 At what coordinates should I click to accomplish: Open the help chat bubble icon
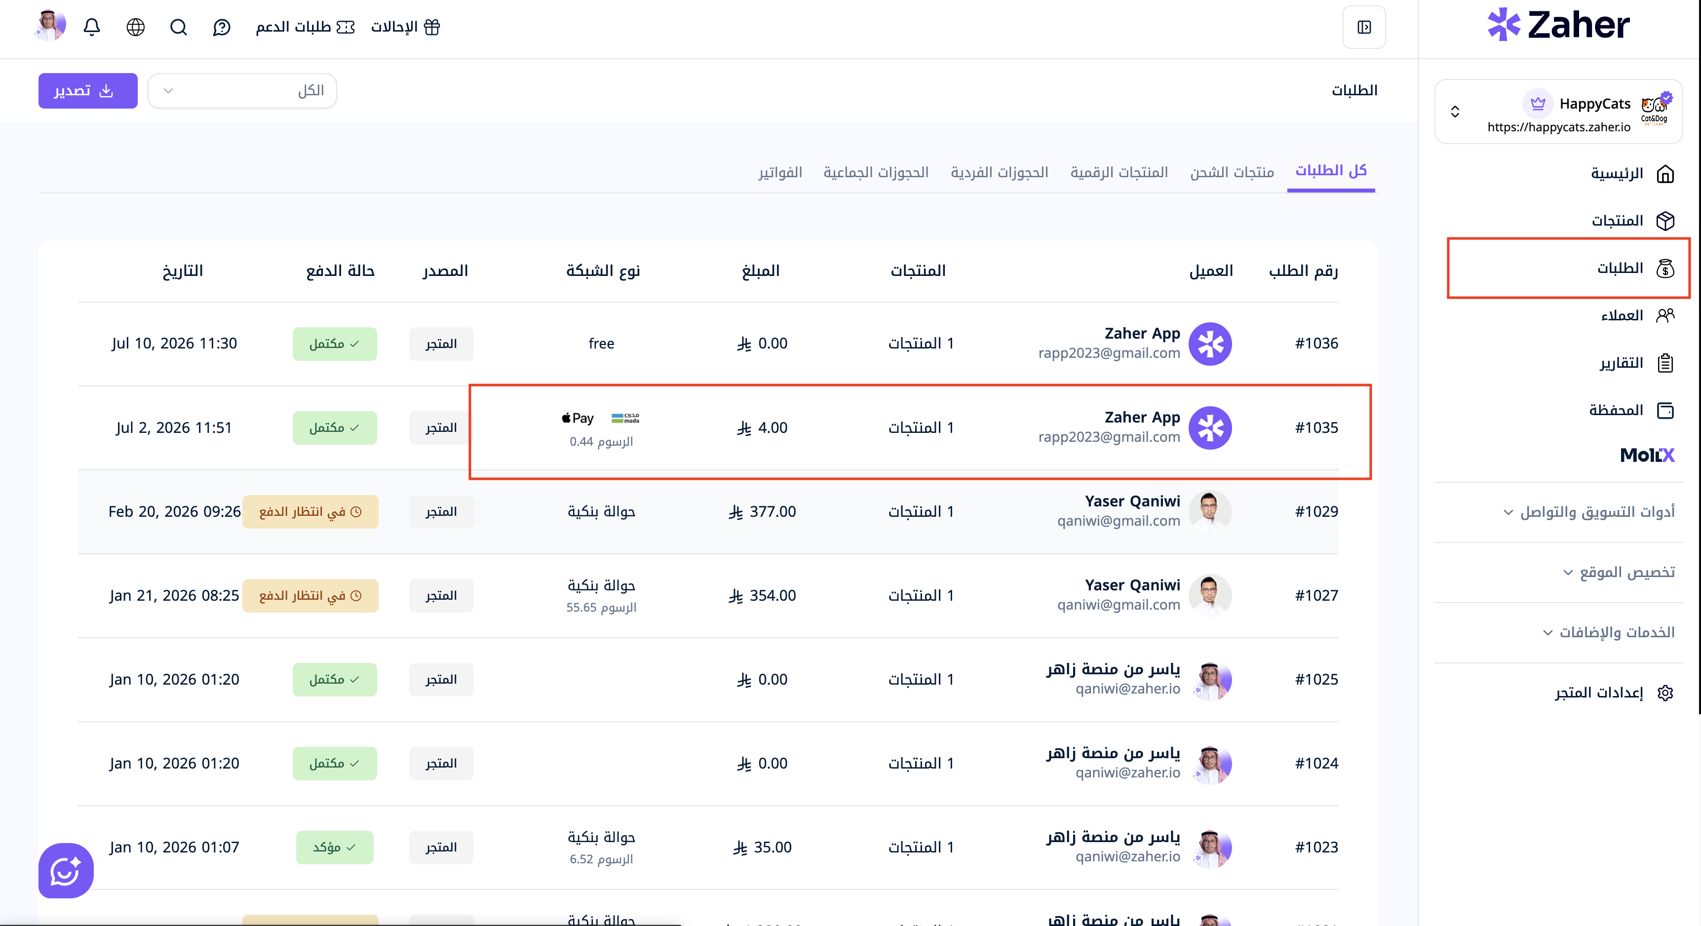tap(222, 27)
